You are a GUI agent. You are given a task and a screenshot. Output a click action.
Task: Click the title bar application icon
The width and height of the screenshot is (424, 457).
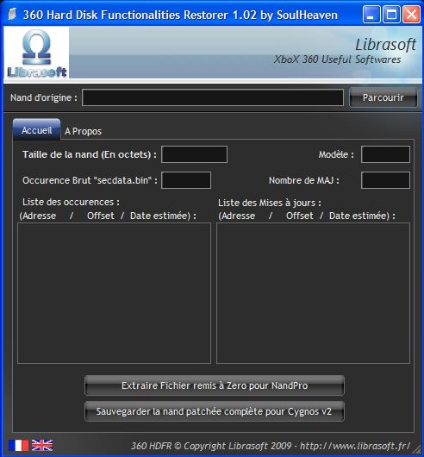point(12,14)
